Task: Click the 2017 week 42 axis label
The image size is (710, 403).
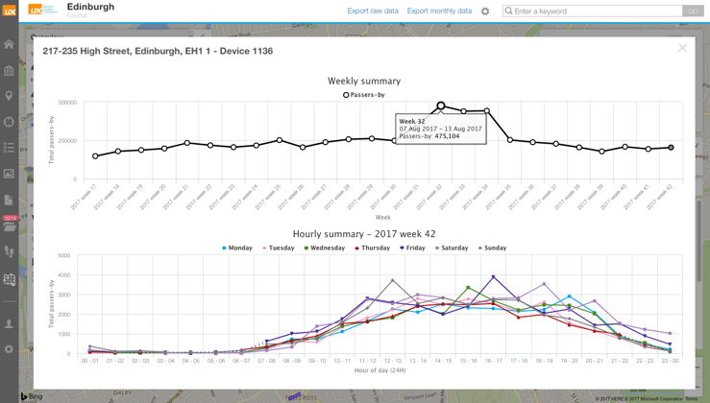Action: pos(660,197)
